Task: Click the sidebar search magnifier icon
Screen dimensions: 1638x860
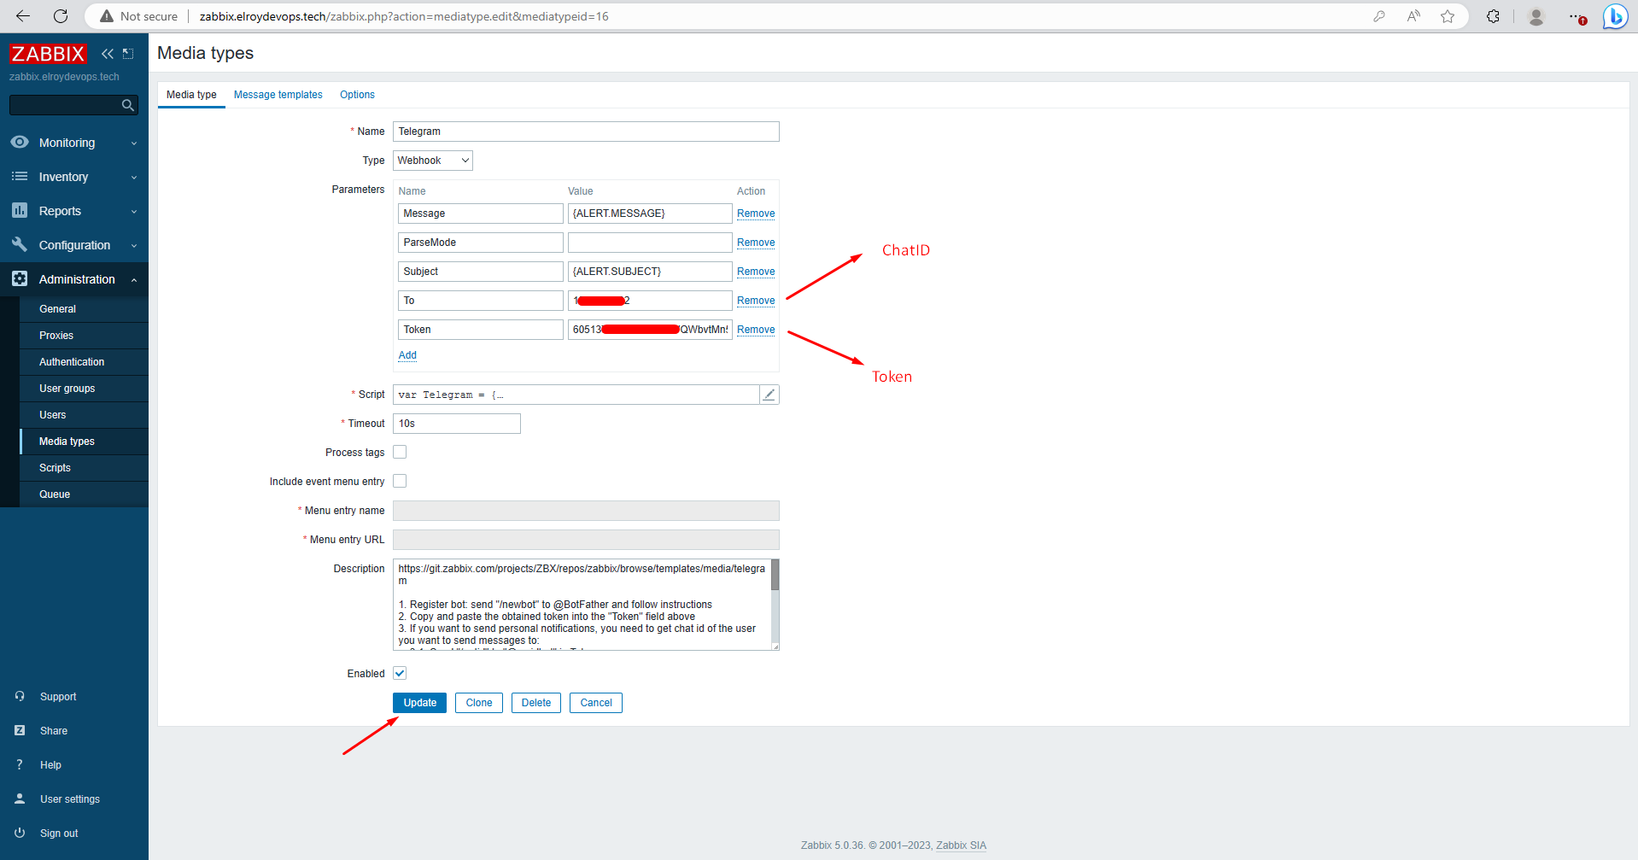Action: (x=127, y=105)
